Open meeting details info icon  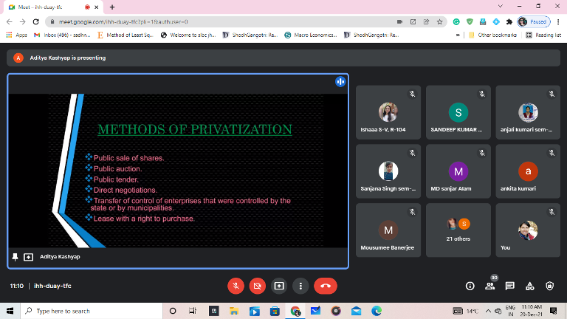point(470,286)
